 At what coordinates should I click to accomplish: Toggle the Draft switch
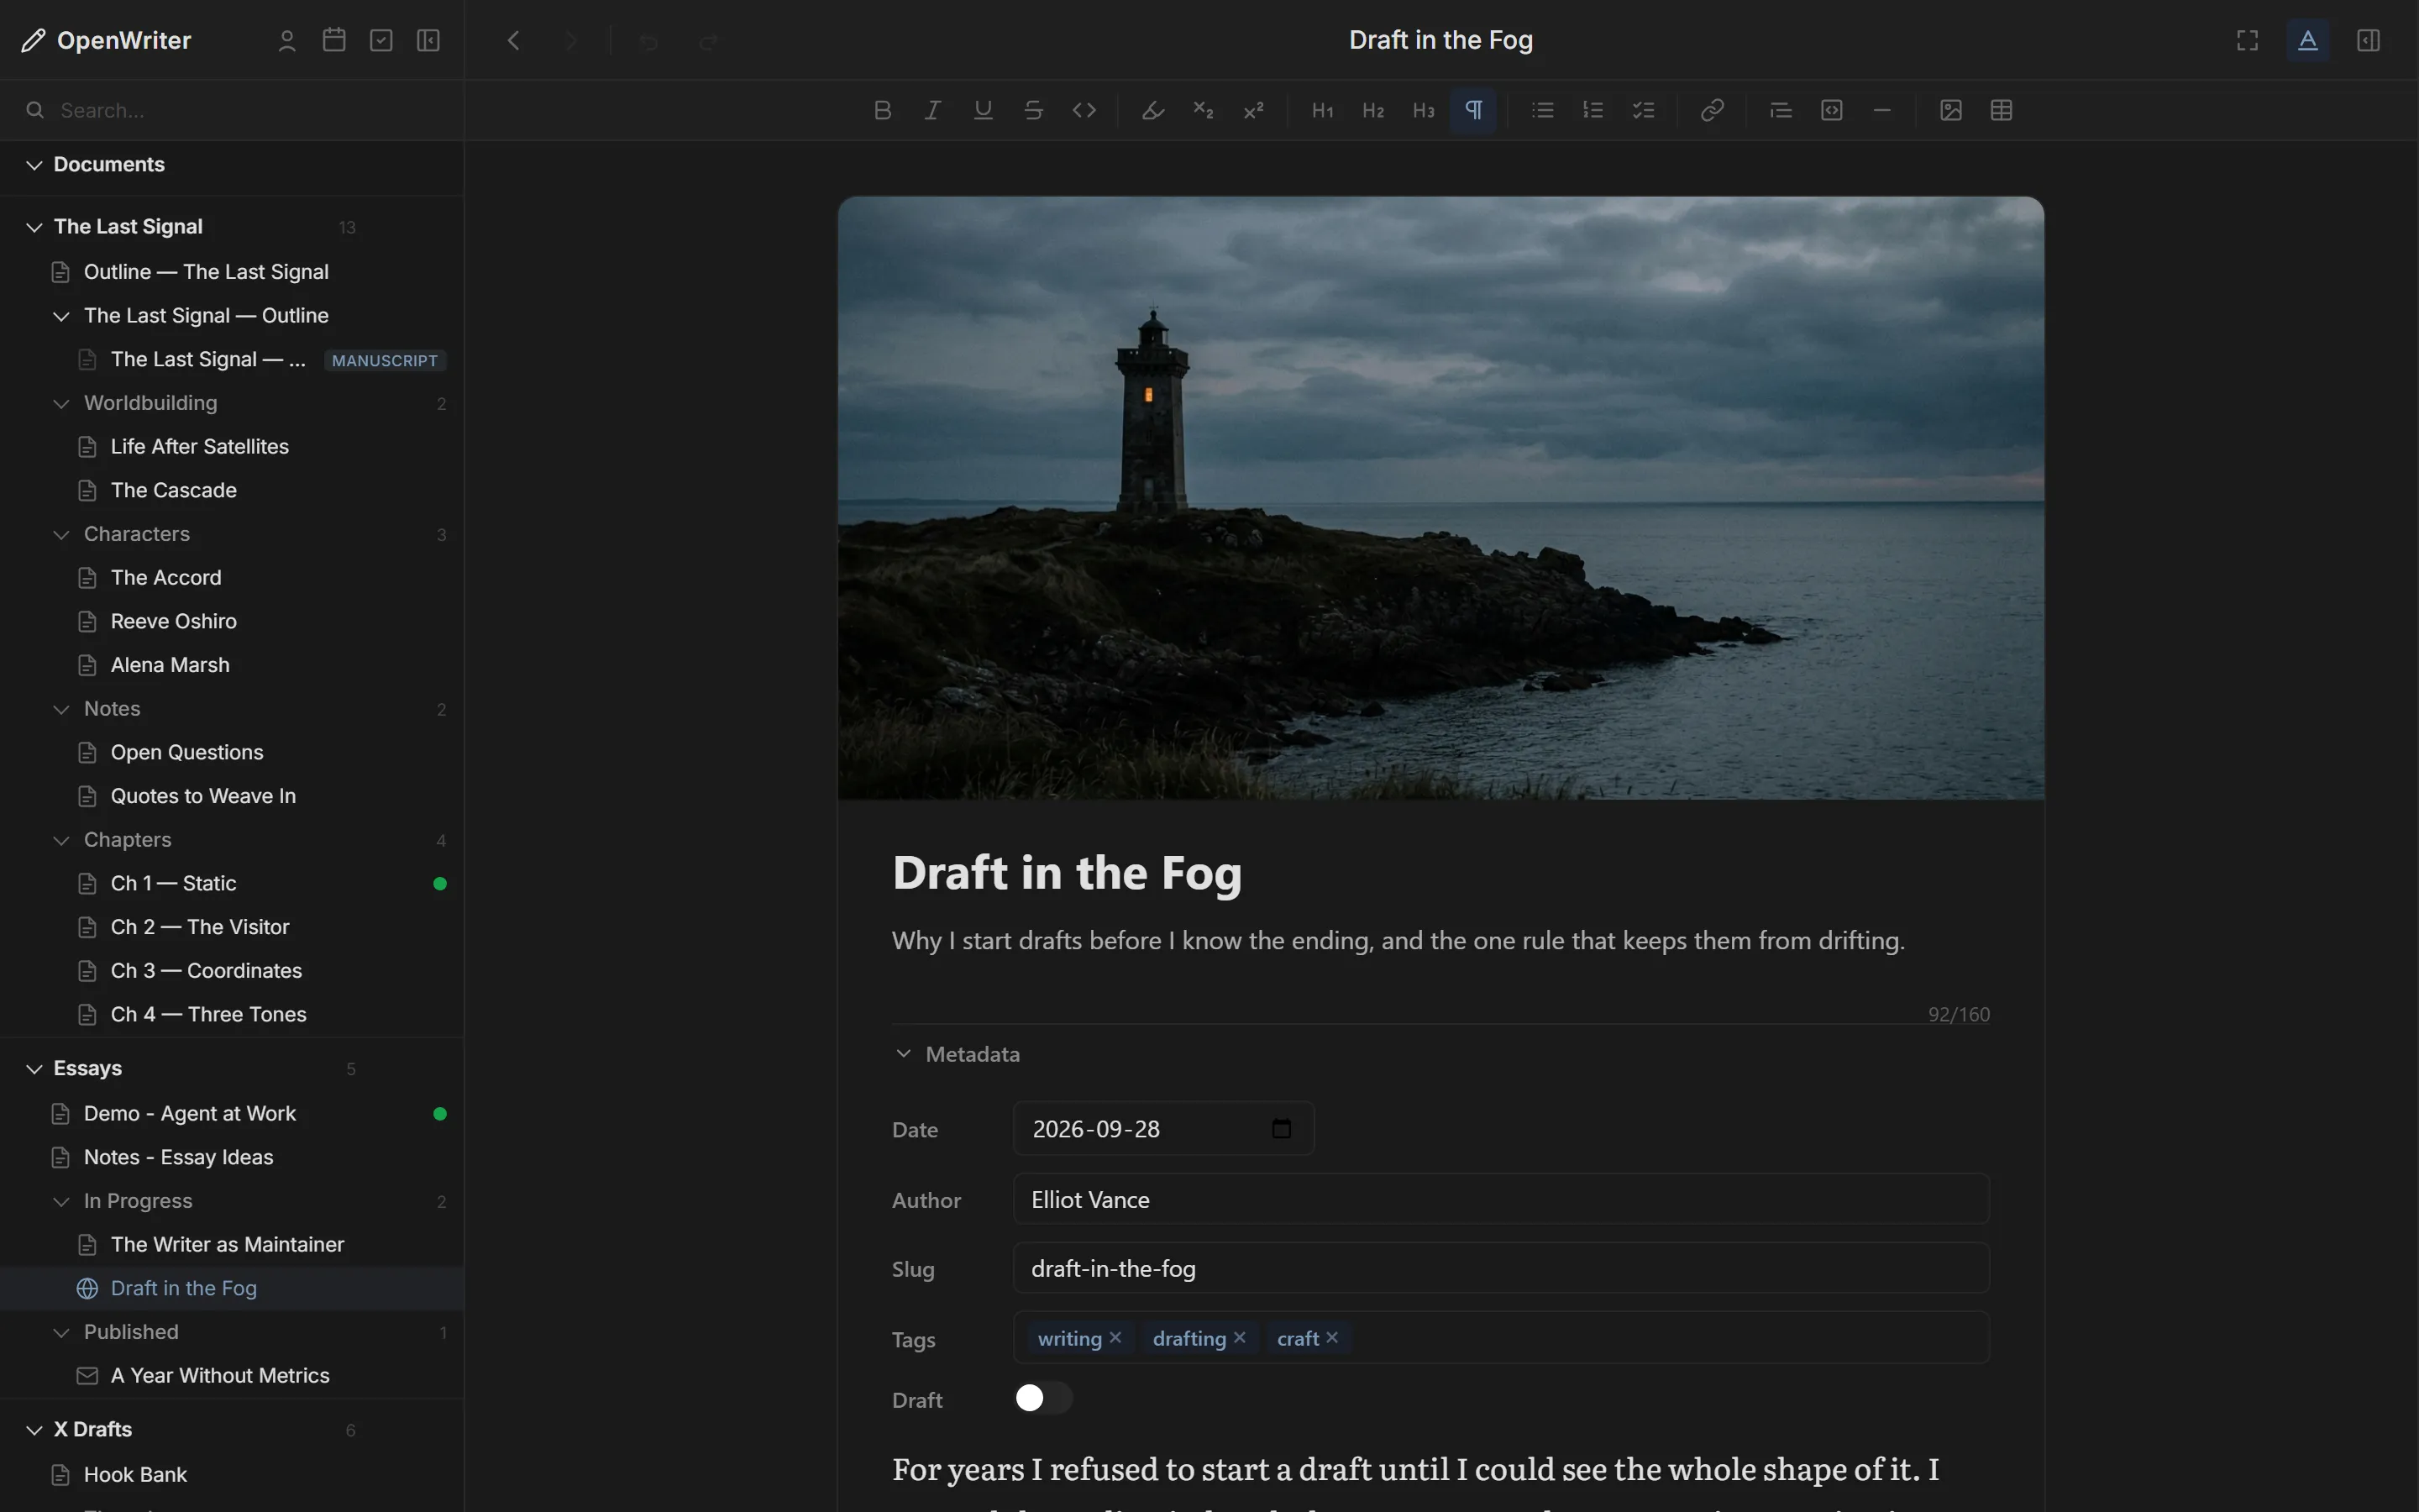[1042, 1398]
